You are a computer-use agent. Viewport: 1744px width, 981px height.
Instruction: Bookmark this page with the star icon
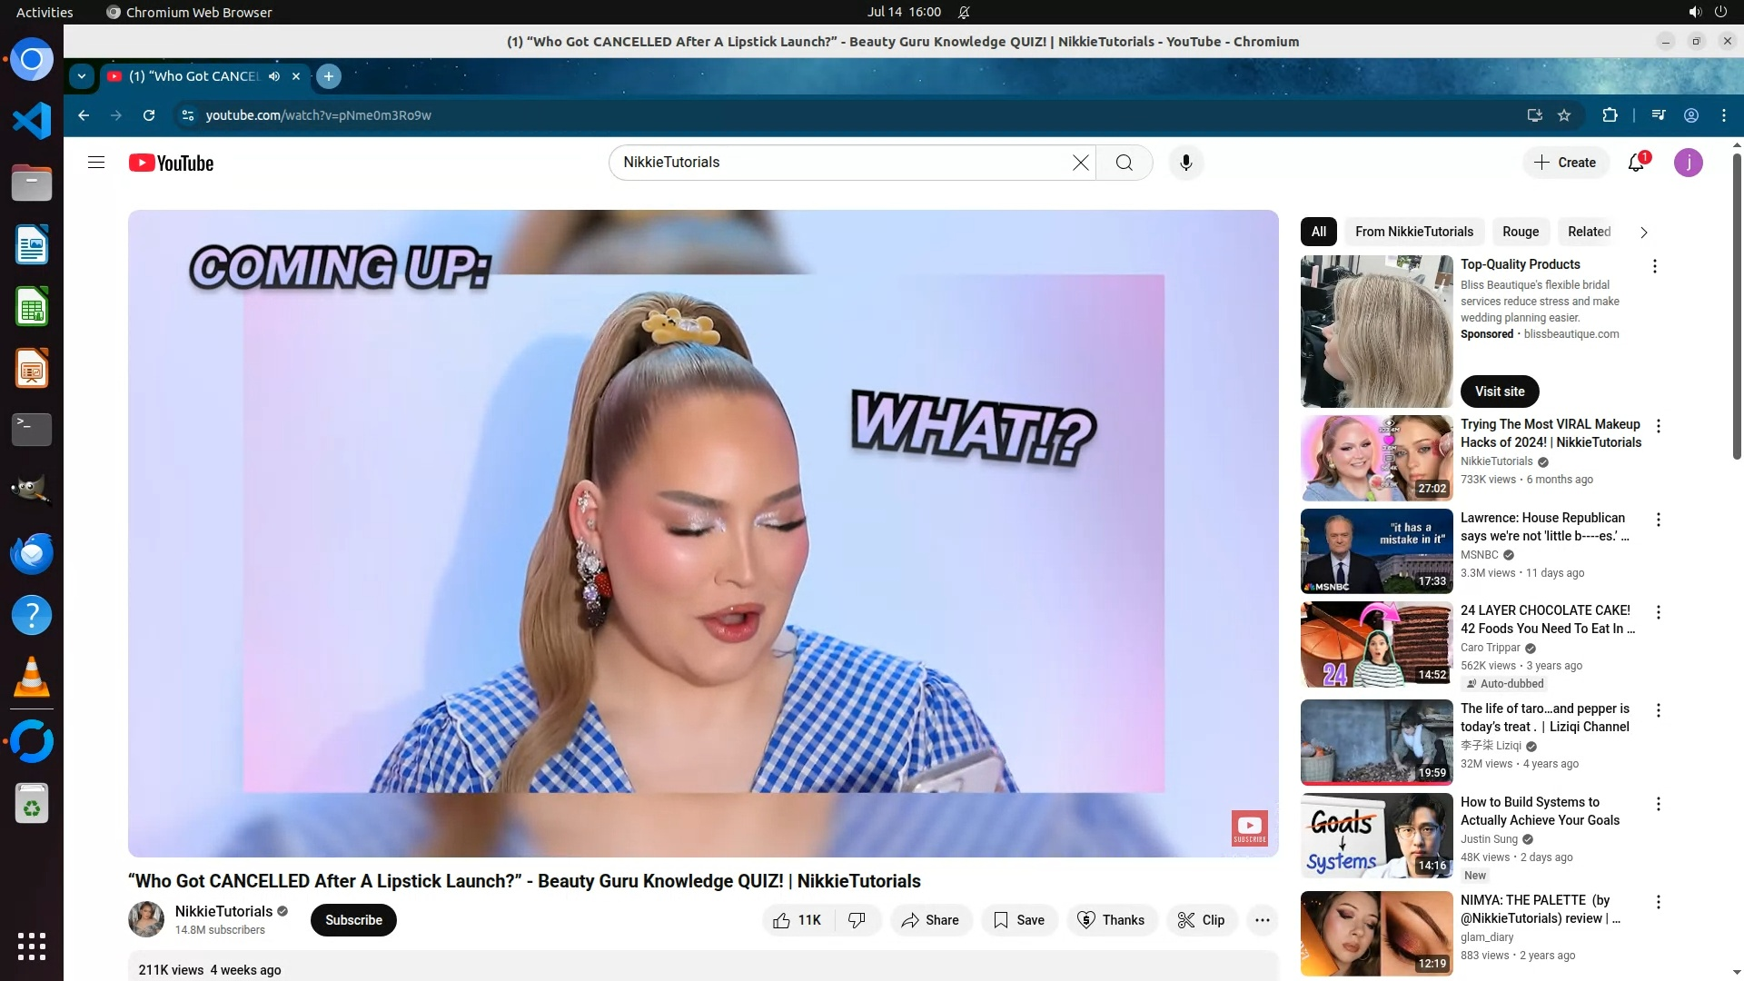click(1564, 115)
